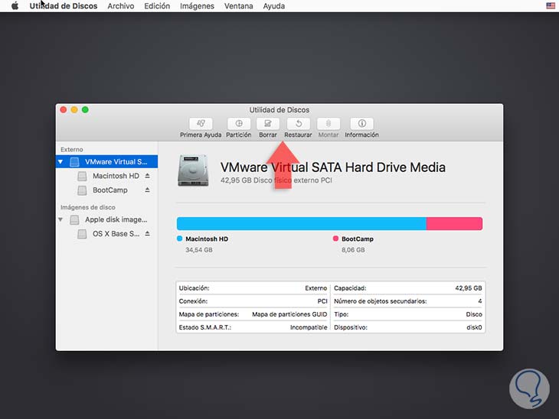
Task: Open the Imágenes menu
Action: point(197,6)
